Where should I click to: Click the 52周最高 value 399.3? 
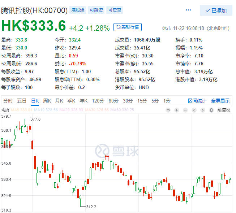(31, 56)
